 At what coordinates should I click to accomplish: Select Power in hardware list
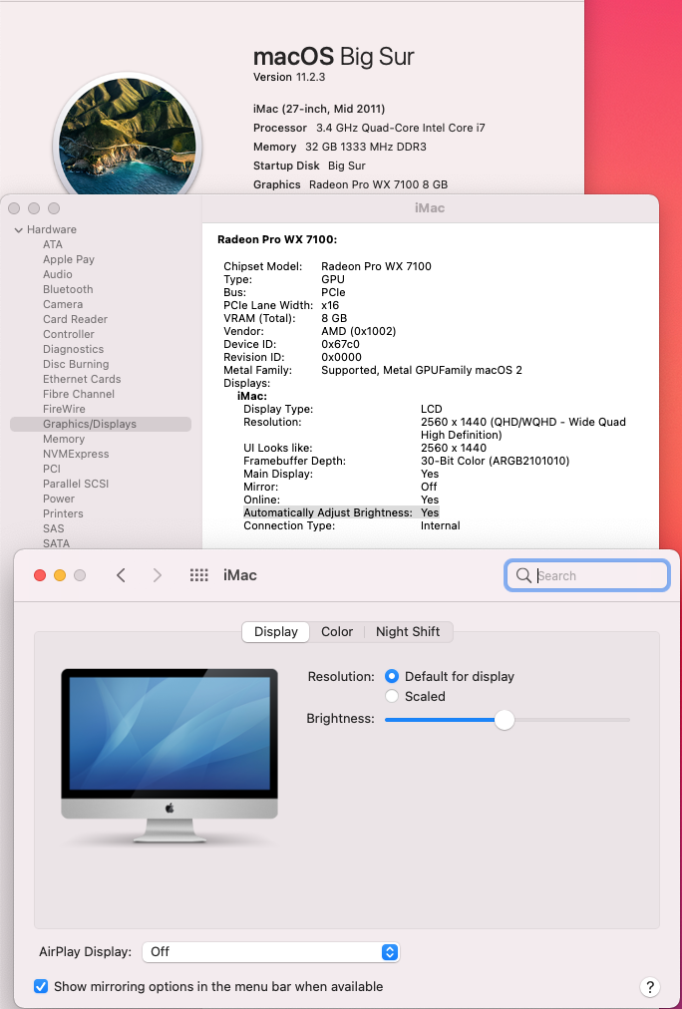tap(59, 499)
